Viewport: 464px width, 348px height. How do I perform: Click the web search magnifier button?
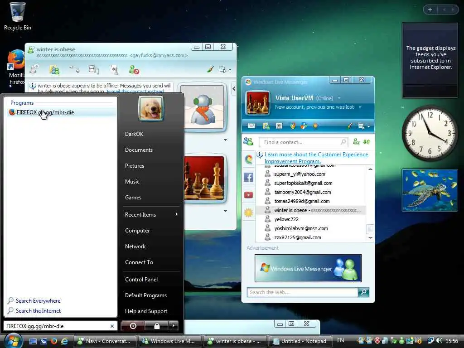[363, 292]
